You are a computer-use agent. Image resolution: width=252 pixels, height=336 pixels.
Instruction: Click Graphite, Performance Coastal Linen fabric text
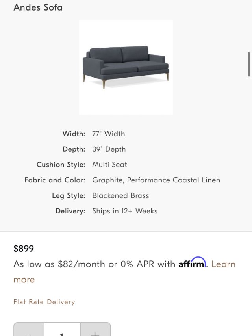tap(156, 180)
